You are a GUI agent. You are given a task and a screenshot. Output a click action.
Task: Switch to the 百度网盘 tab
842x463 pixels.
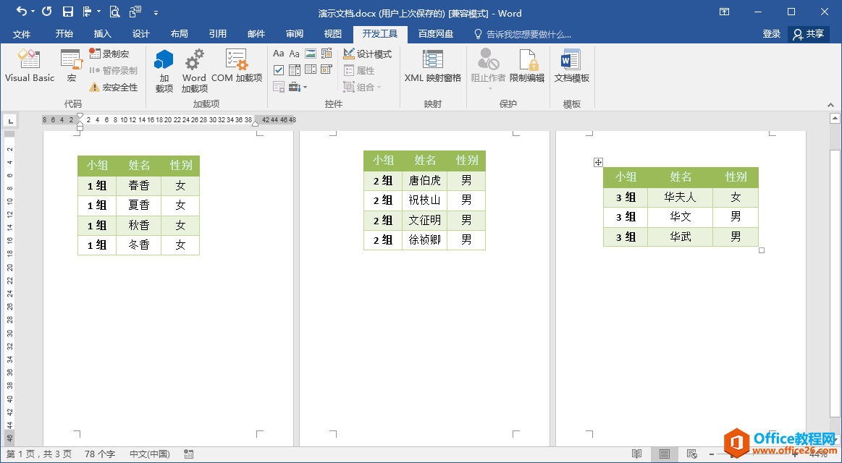436,34
